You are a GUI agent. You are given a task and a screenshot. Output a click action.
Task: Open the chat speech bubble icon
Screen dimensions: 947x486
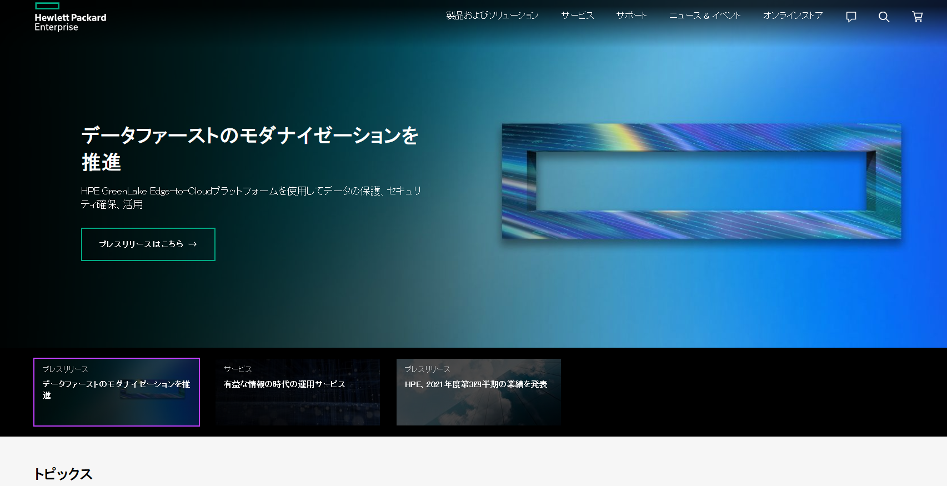click(x=851, y=17)
